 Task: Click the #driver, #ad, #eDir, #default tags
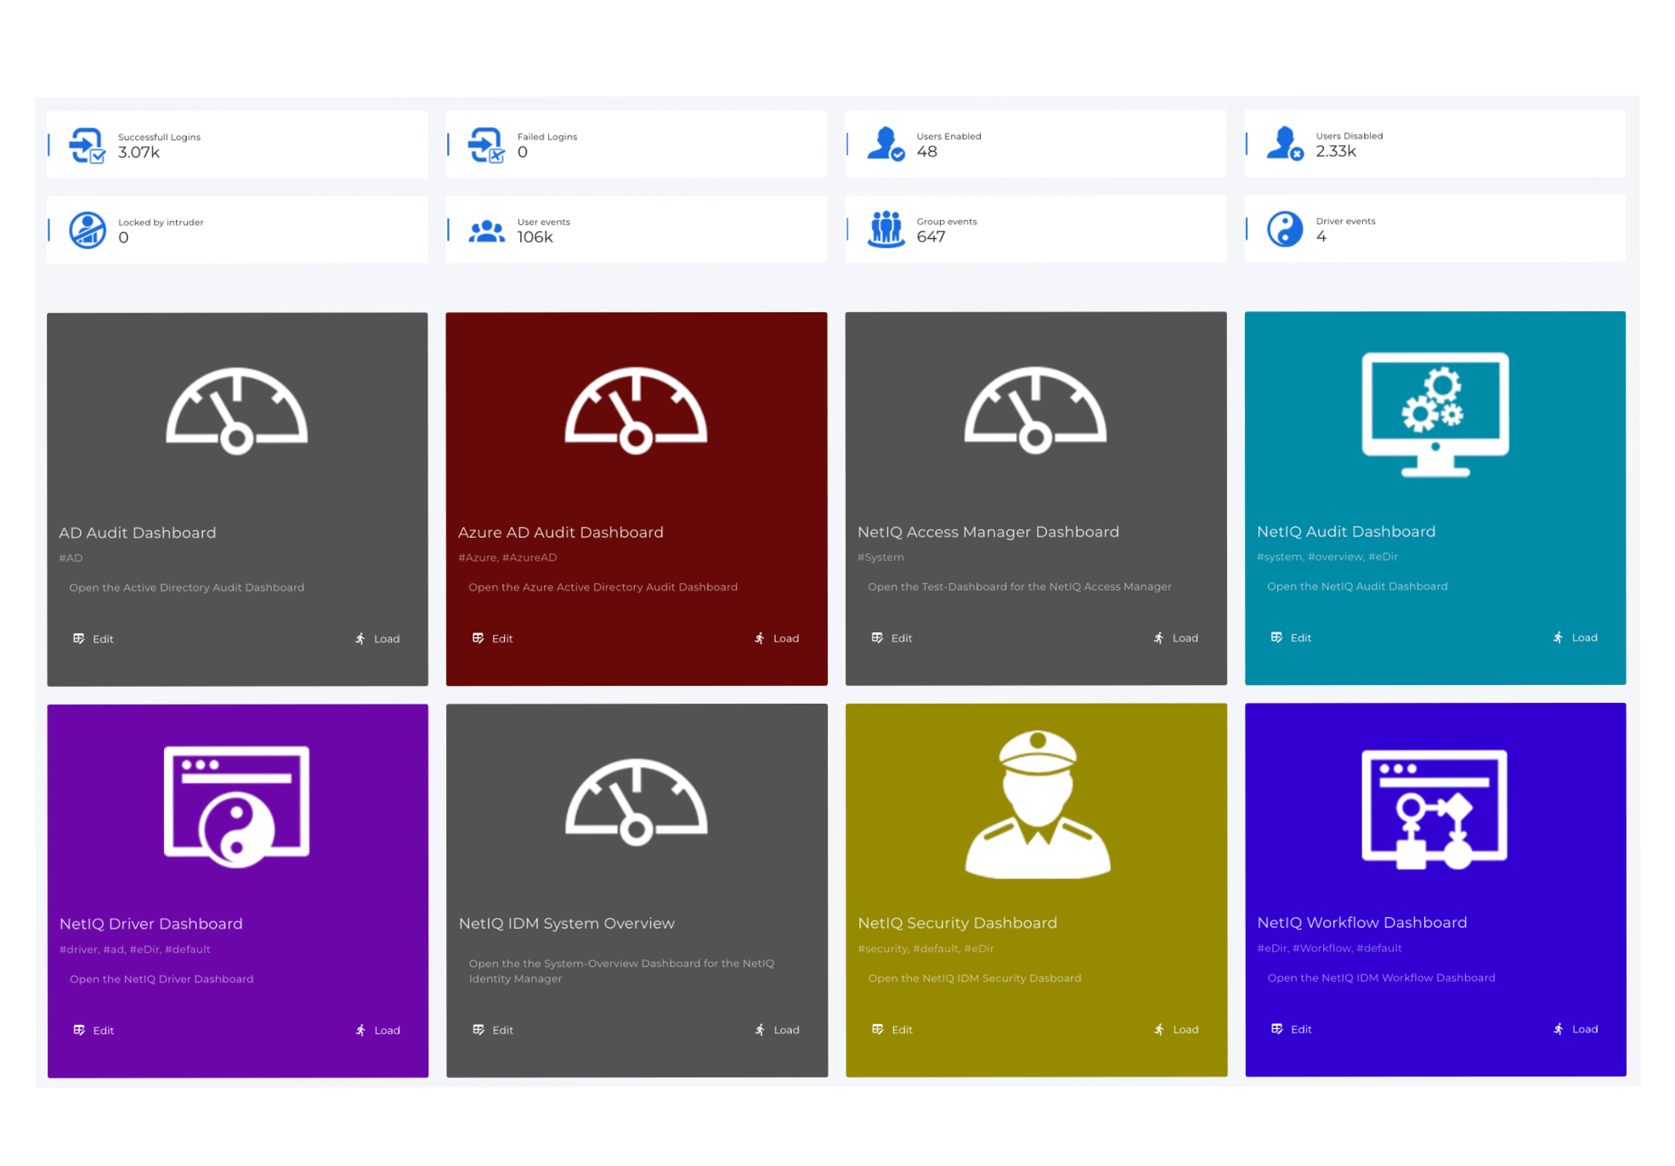click(x=135, y=950)
